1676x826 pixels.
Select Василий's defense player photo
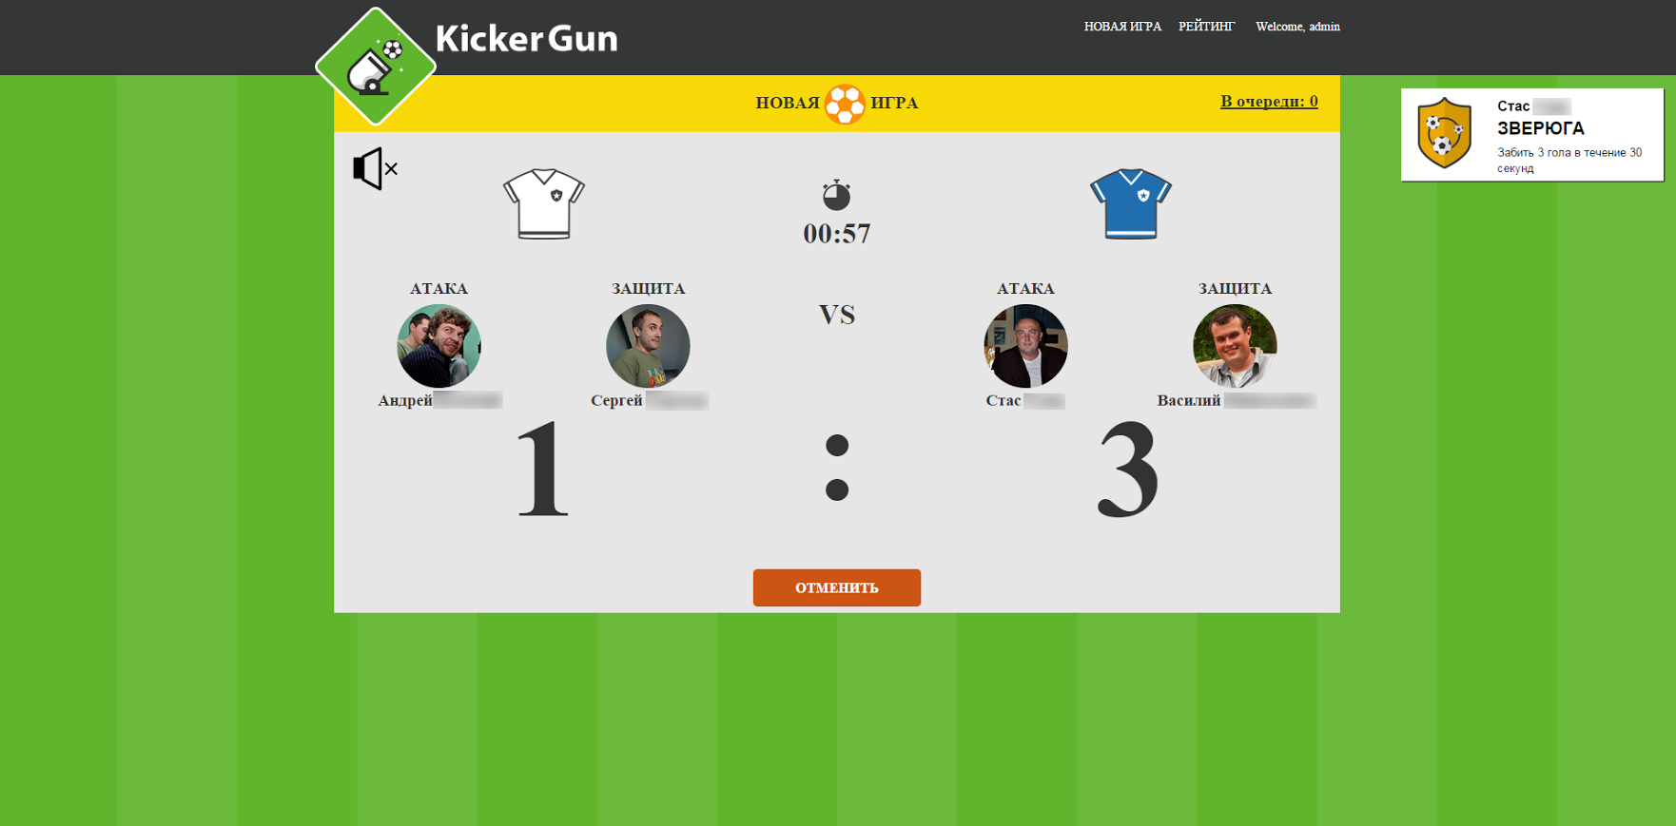[1235, 346]
